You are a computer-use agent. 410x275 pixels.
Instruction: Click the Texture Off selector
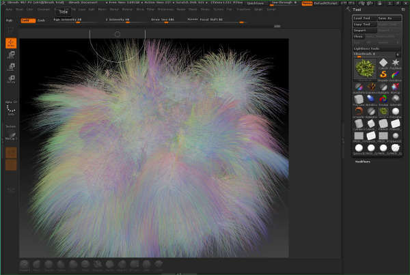coord(11,126)
